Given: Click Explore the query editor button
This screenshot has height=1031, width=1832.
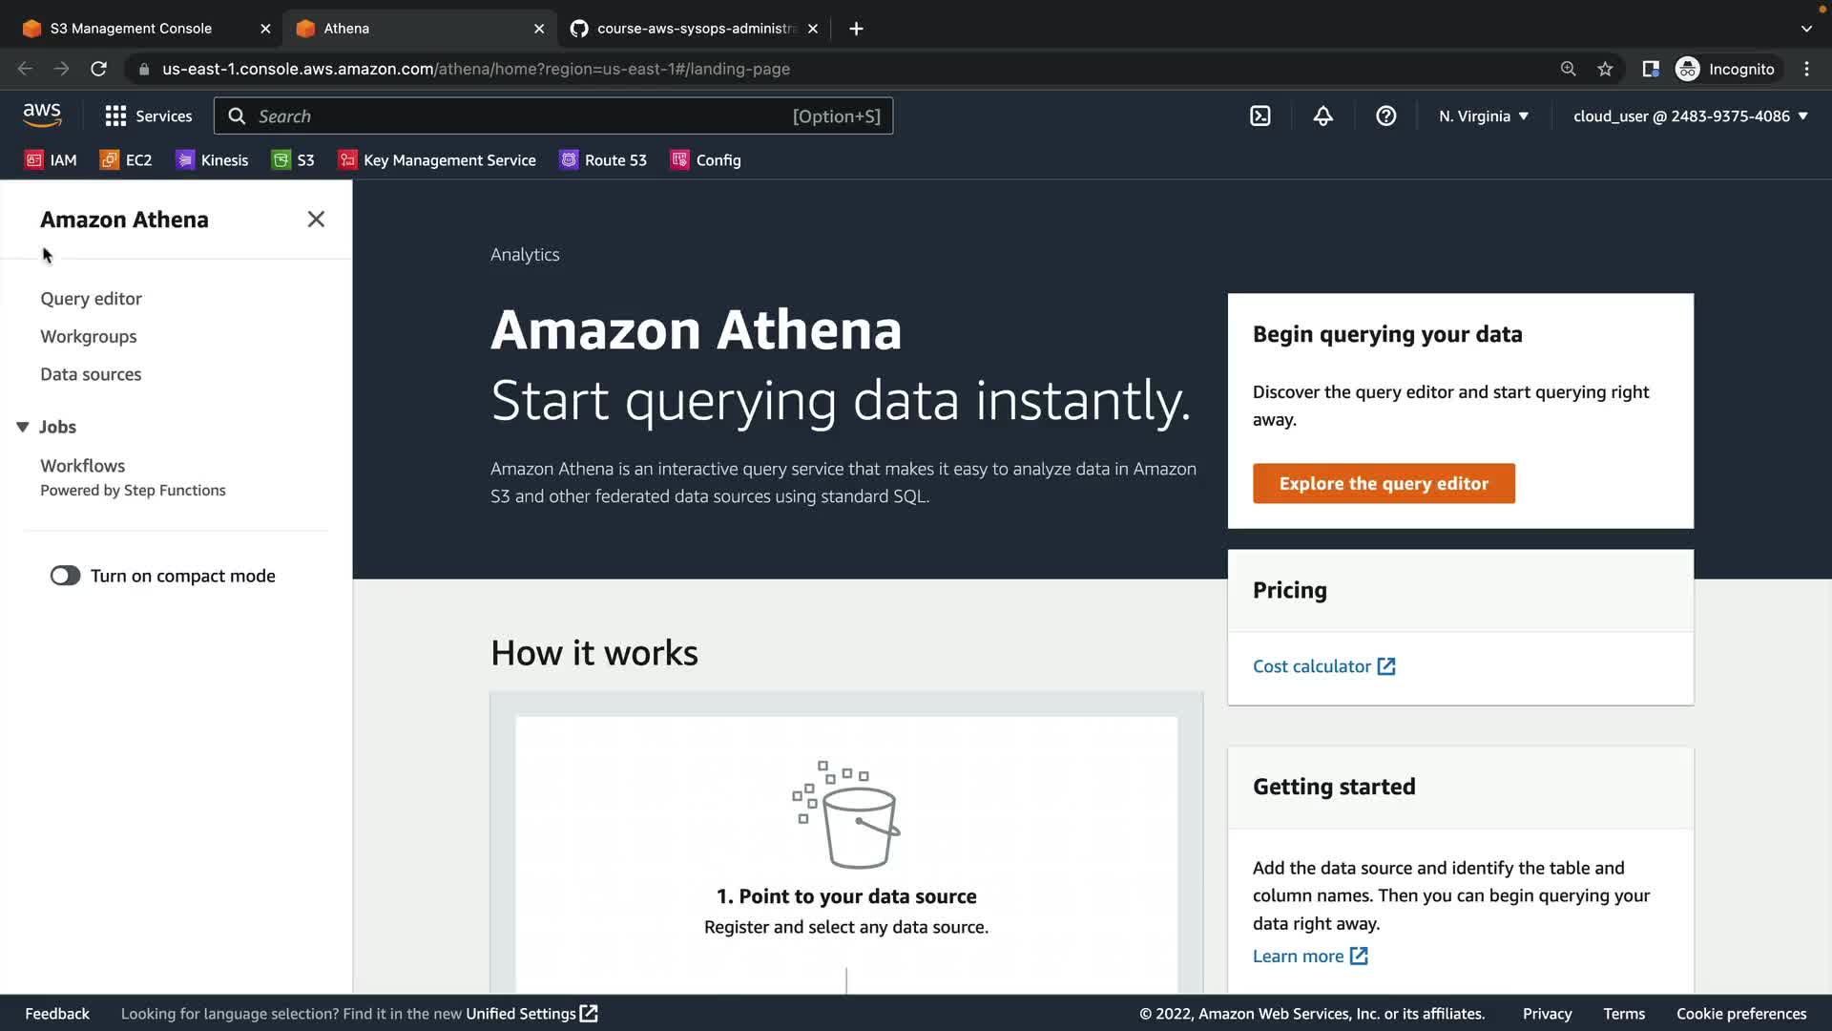Looking at the screenshot, I should click(1383, 484).
